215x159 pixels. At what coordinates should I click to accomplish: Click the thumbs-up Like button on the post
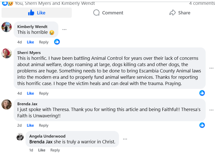coord(37,13)
